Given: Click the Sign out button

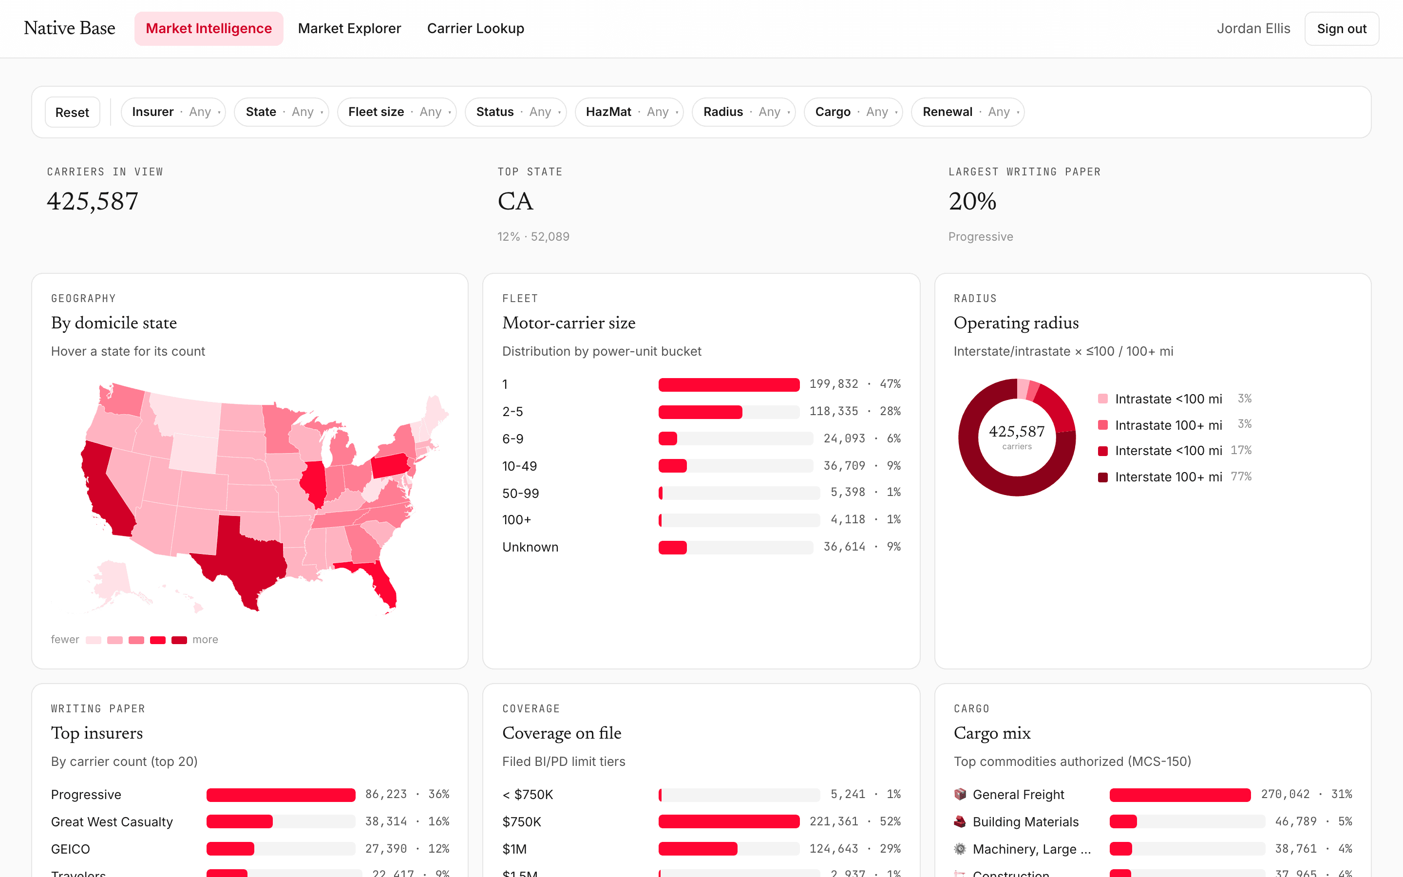Looking at the screenshot, I should pos(1342,28).
